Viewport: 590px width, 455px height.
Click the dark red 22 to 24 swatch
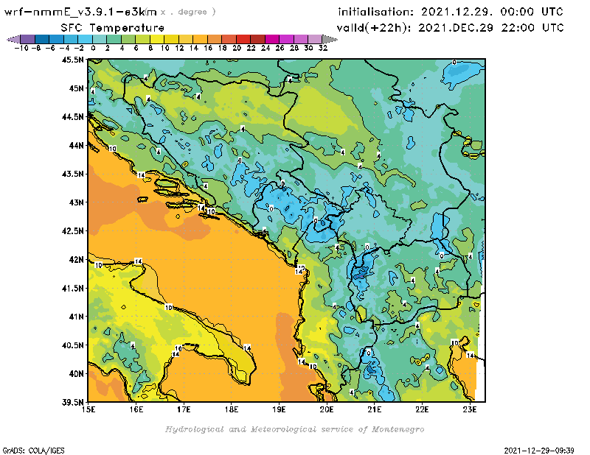(257, 39)
